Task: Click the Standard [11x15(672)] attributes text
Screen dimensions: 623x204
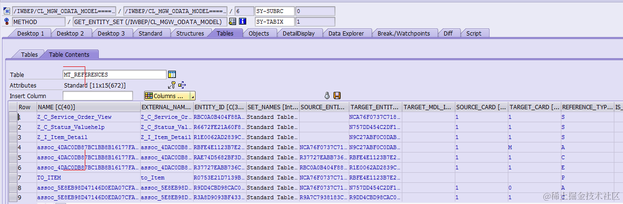Action: (95, 85)
